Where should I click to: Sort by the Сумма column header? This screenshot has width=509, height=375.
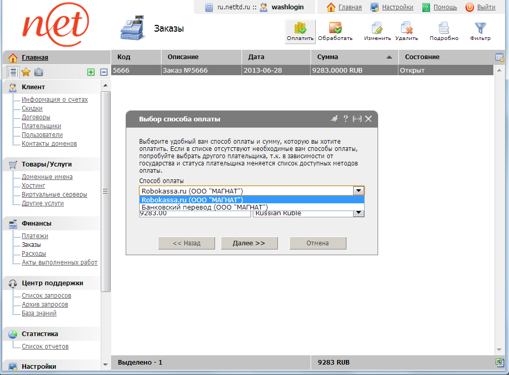pos(354,57)
